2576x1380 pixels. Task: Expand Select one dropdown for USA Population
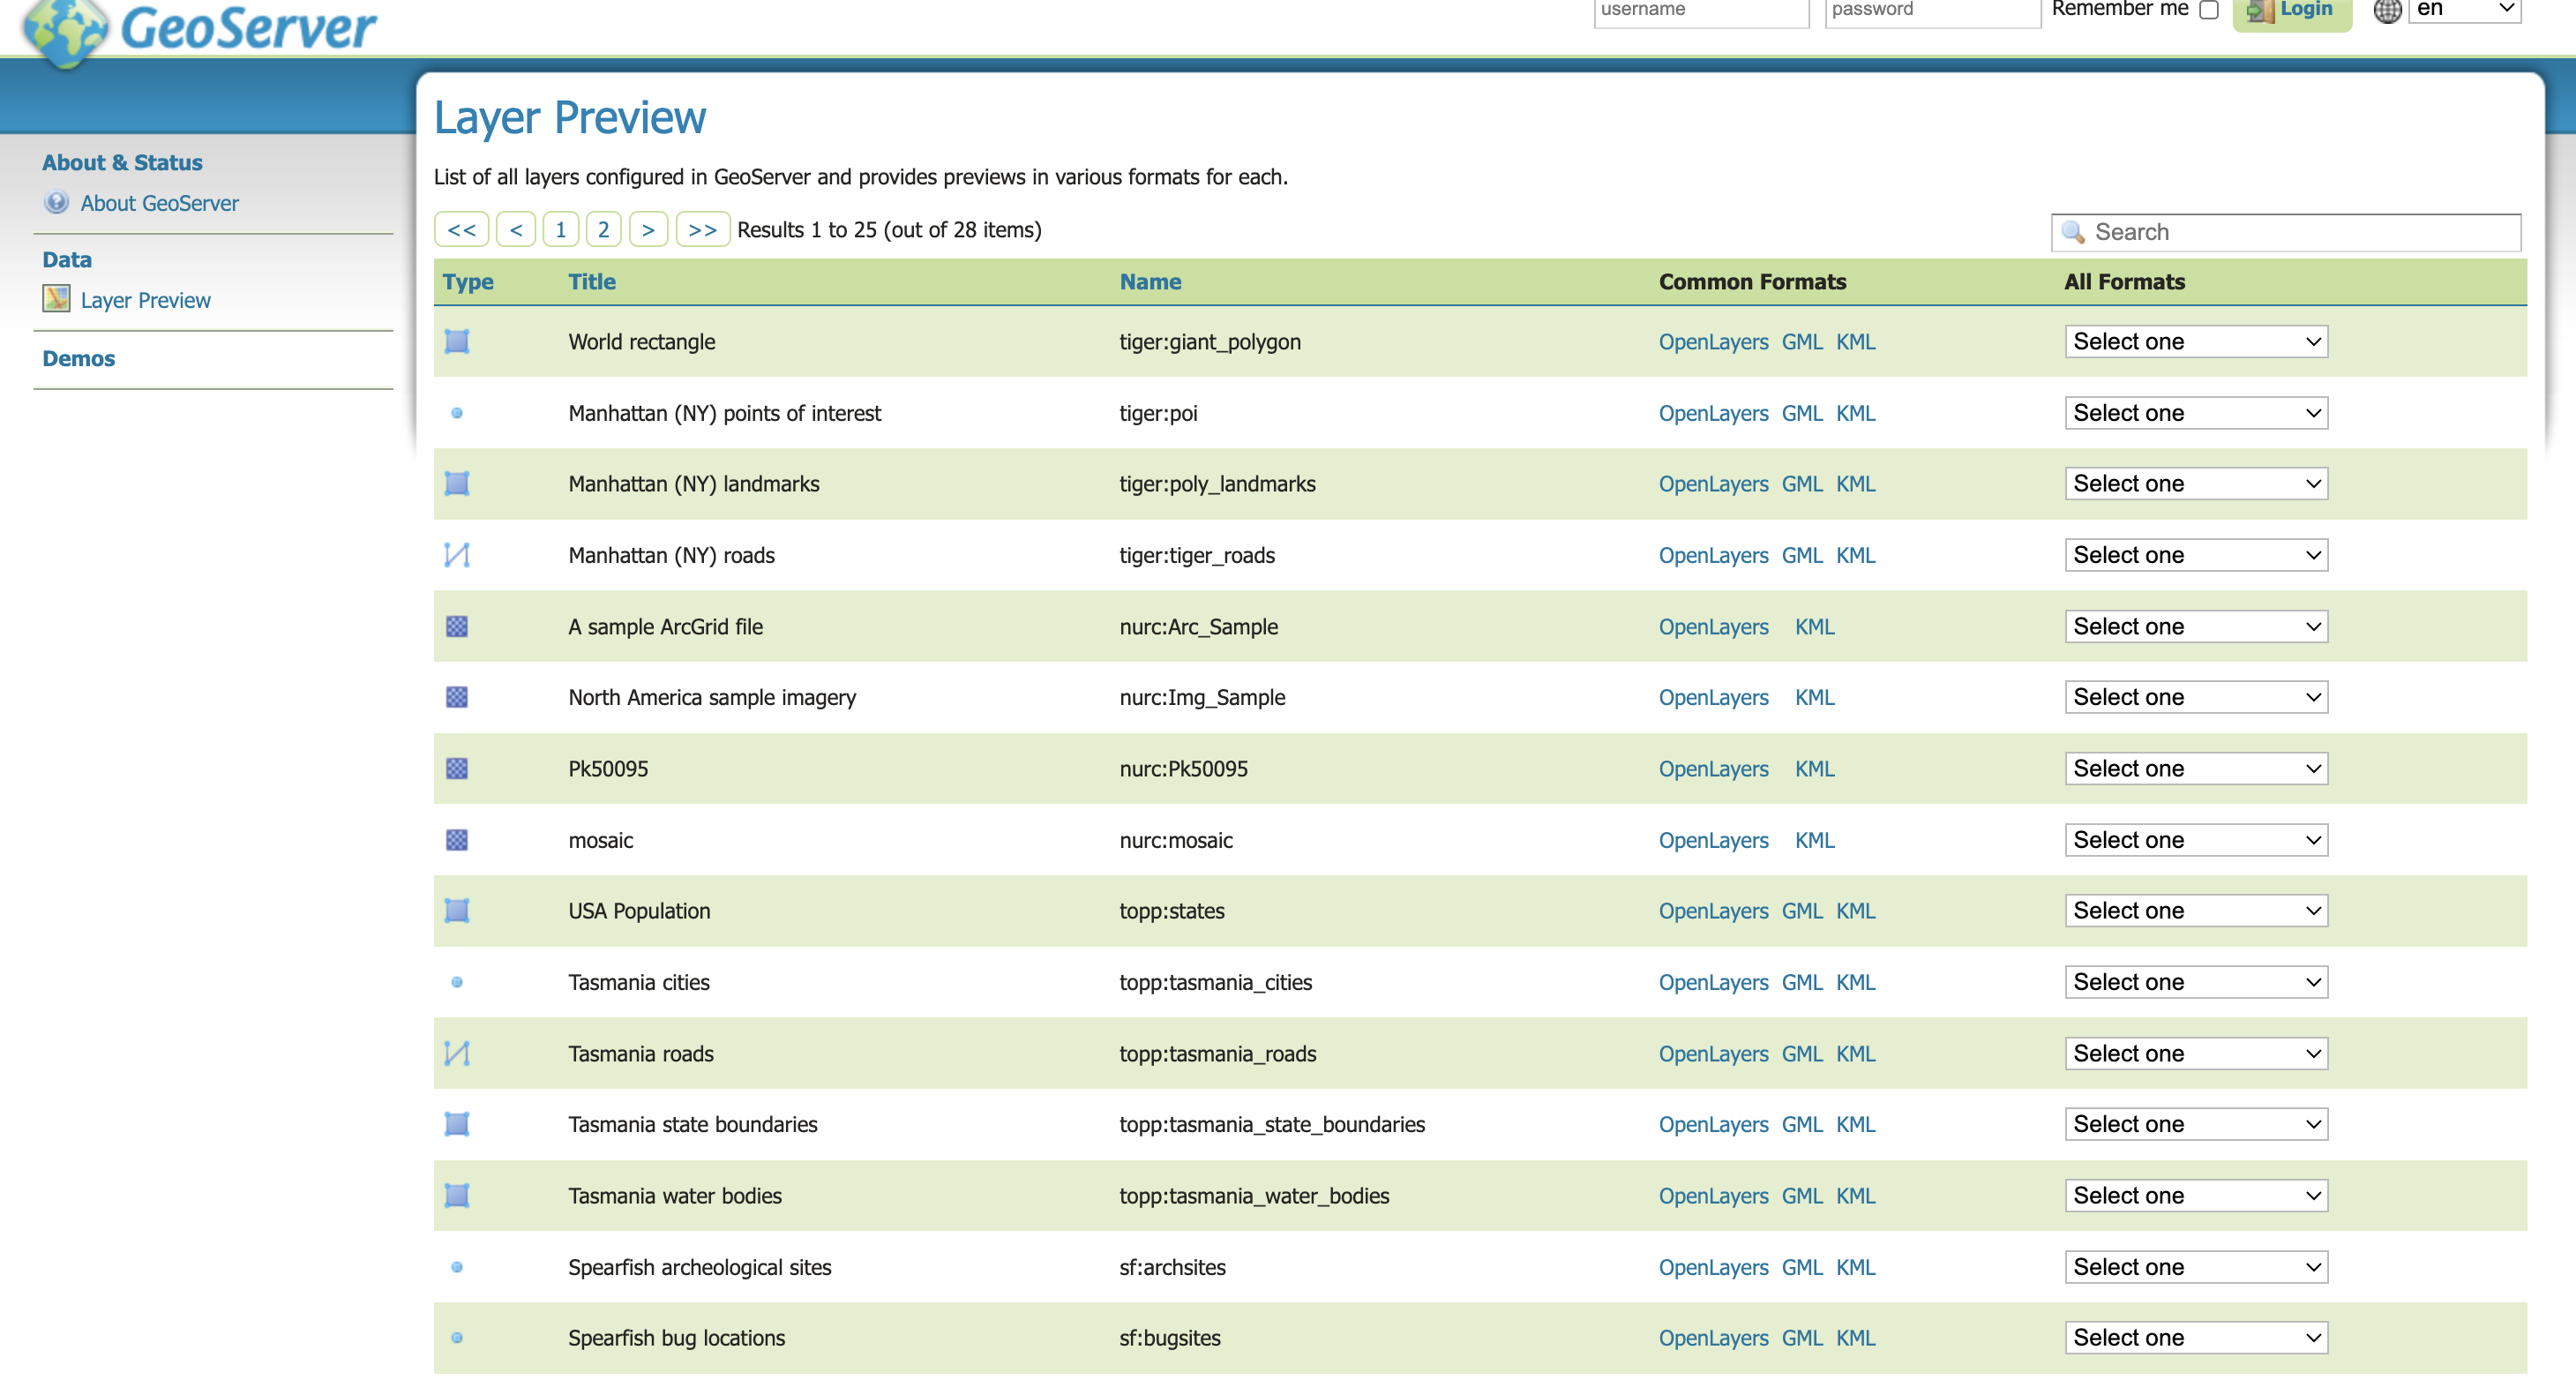click(x=2195, y=911)
